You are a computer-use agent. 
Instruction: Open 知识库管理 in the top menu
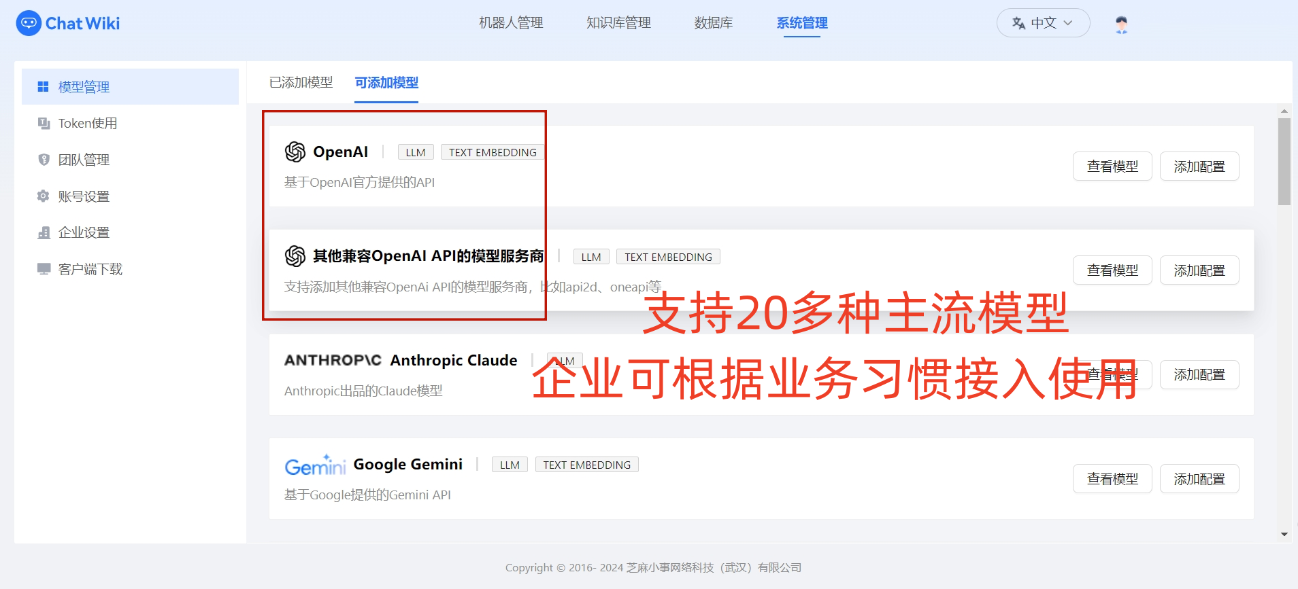pos(618,23)
